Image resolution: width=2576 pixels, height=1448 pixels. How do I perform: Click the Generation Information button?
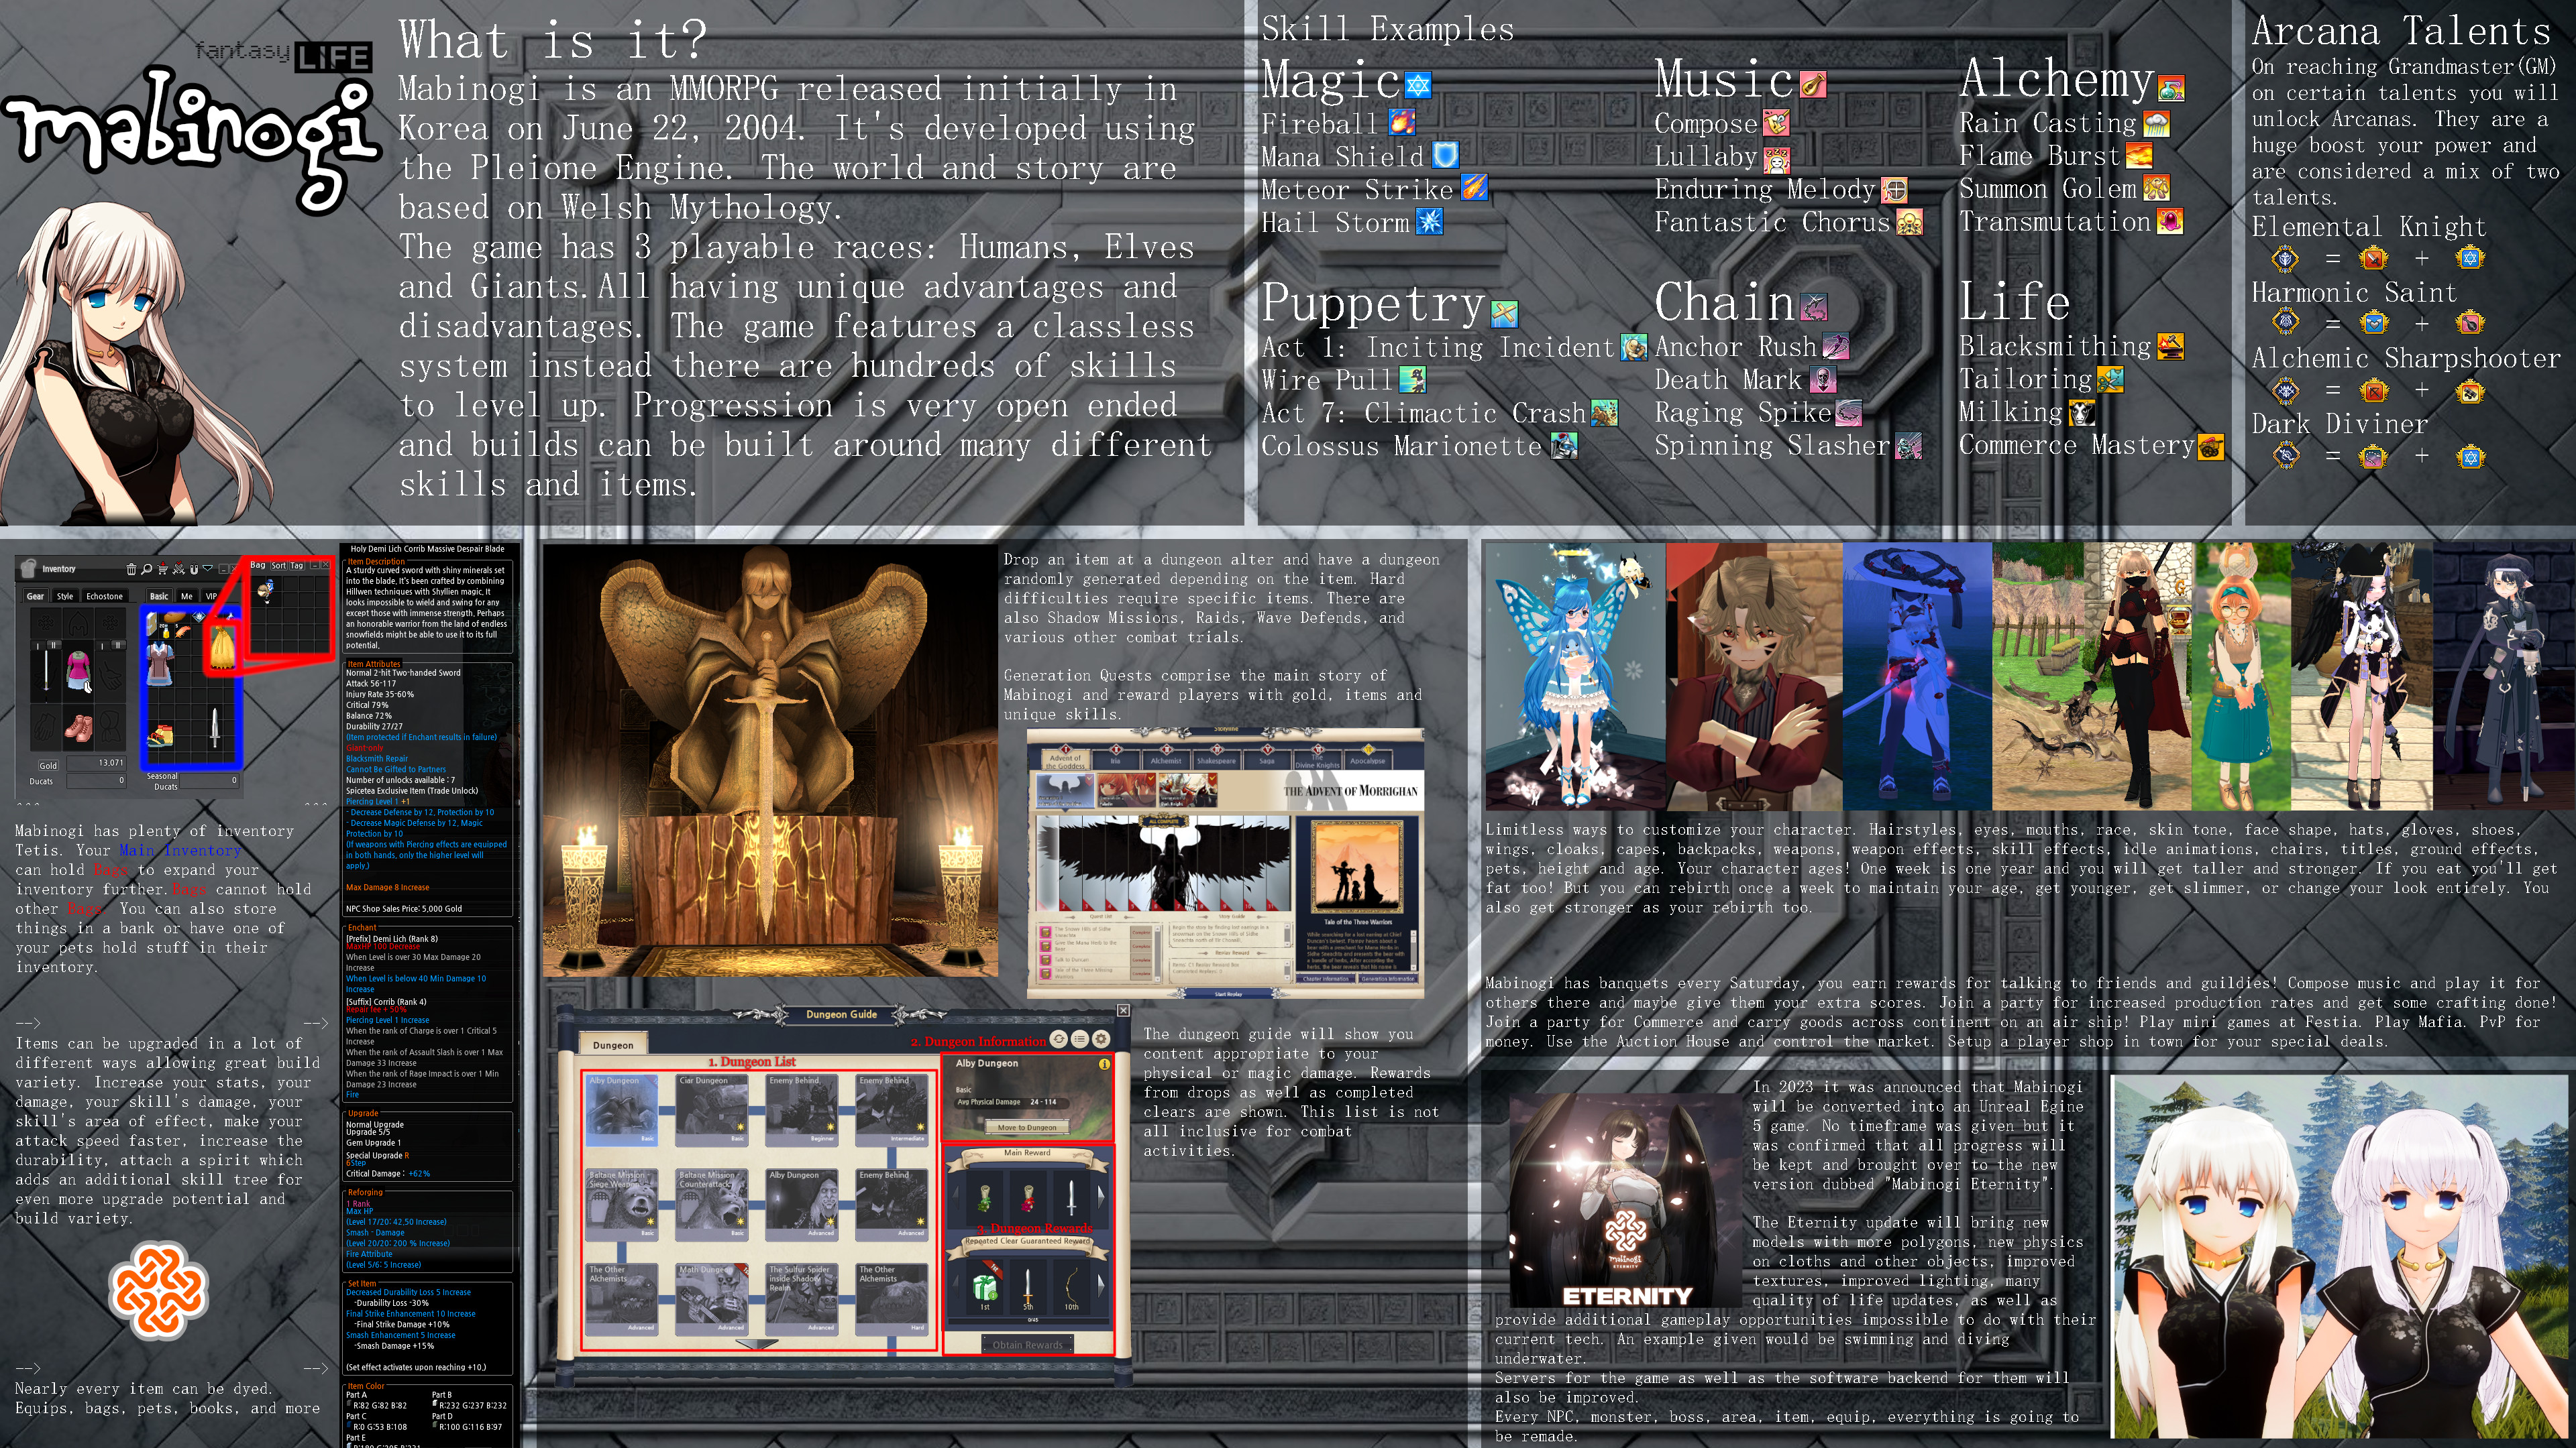click(x=1388, y=979)
